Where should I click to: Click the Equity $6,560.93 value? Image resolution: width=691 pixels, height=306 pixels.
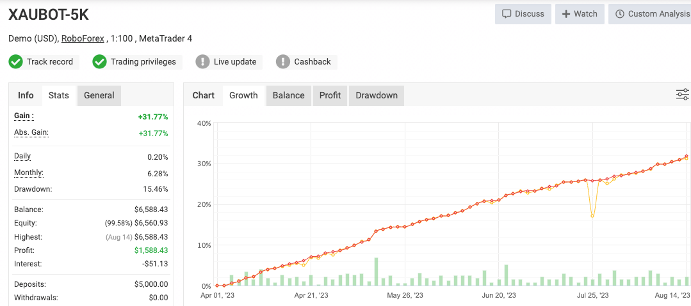point(151,224)
